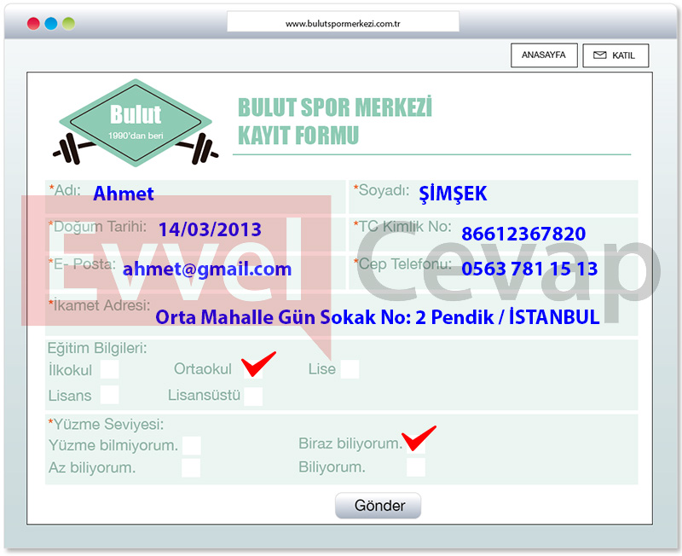Uncheck the Biraz biliyorum option

415,443
